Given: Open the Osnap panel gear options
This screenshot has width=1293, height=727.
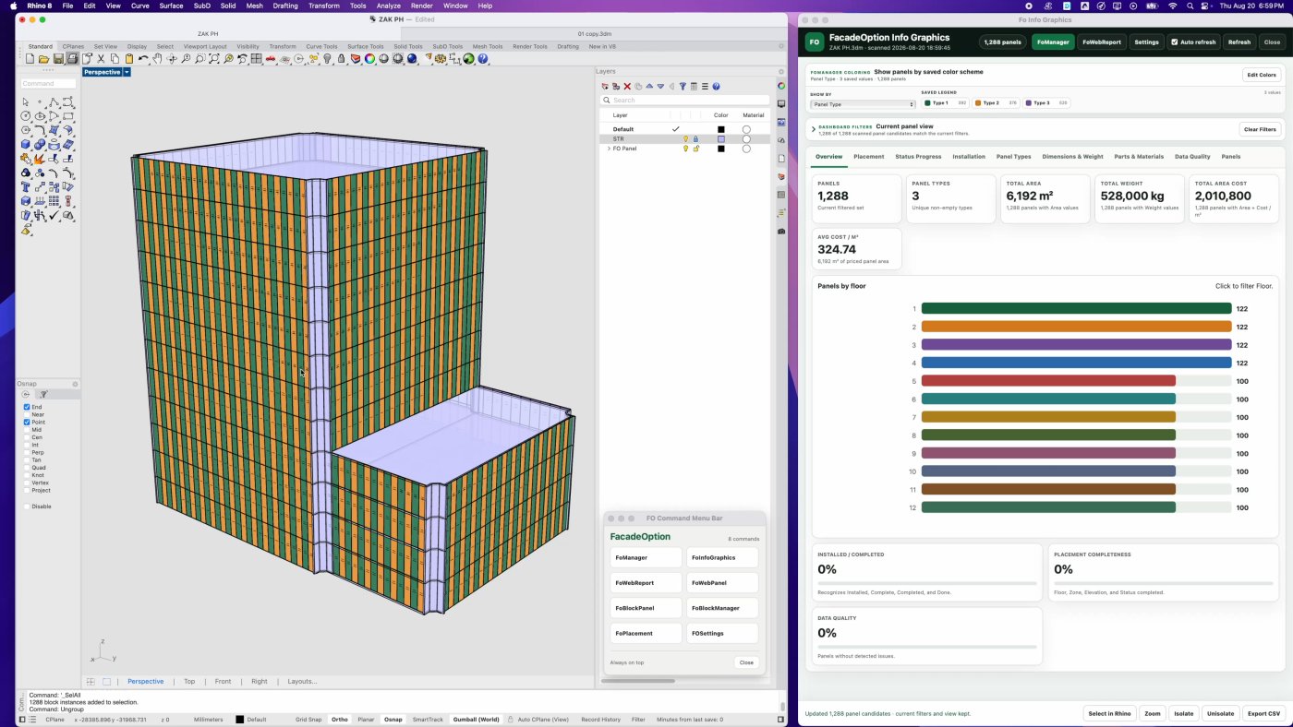Looking at the screenshot, I should pyautogui.click(x=75, y=384).
